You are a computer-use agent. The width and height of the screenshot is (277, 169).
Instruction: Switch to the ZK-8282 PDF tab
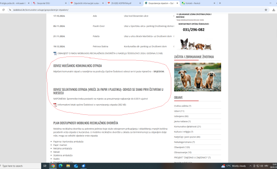(x=124, y=3)
